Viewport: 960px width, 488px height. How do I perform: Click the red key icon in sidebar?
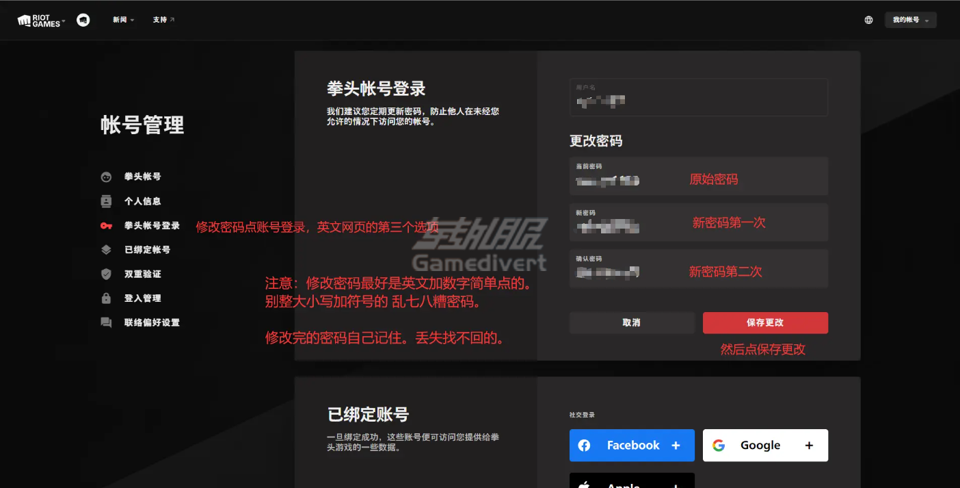point(106,226)
